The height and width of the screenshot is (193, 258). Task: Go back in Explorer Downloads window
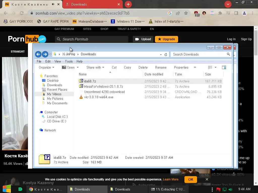tap(38, 54)
